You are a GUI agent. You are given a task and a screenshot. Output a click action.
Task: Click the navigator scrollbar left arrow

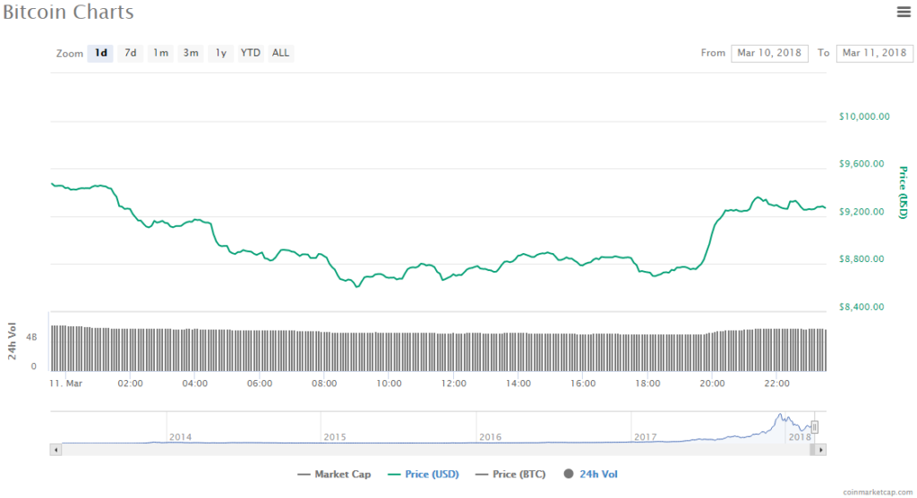56,450
